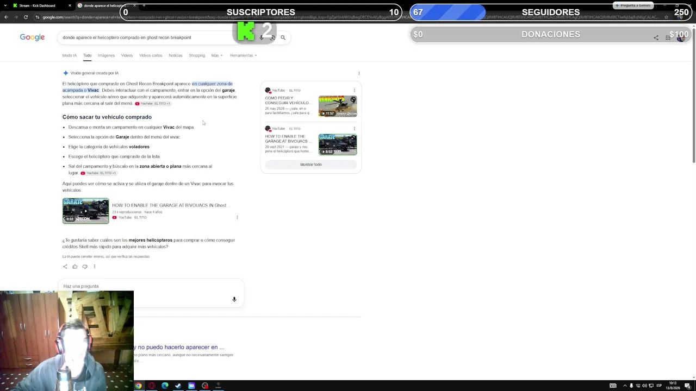Give the AI answer a thumbs up

pos(75,267)
